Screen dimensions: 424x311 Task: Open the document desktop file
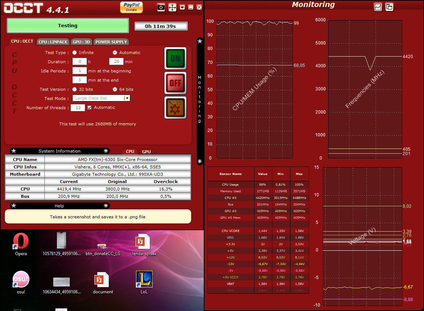tap(103, 283)
